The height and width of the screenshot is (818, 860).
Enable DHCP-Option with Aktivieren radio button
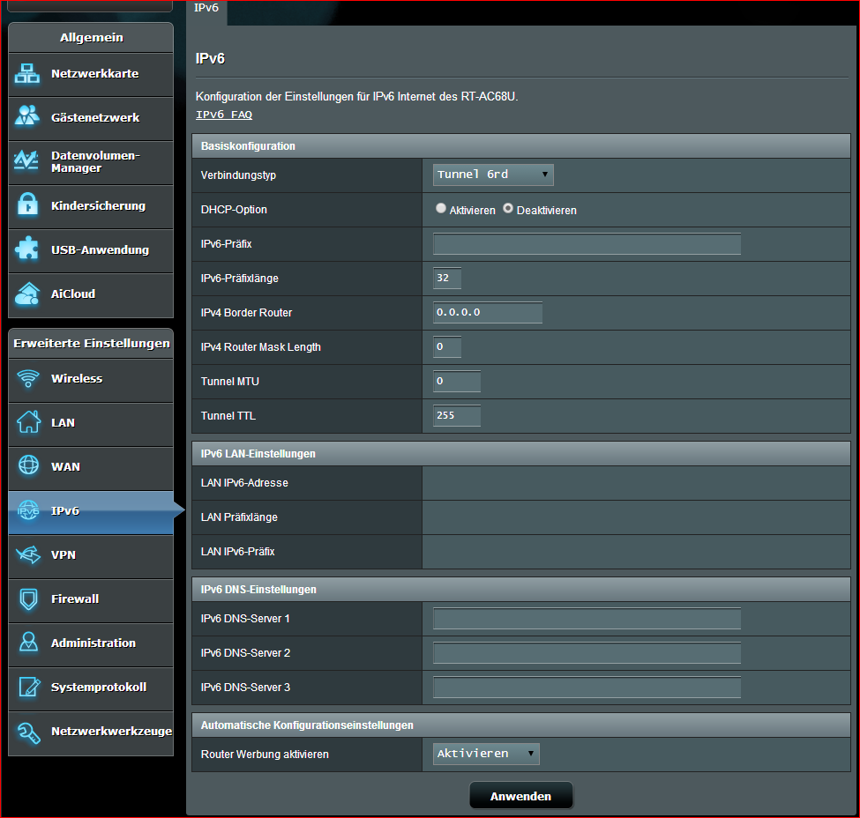coord(441,210)
